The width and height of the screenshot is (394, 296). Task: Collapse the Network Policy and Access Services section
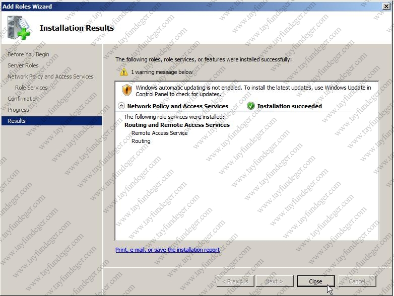[x=121, y=106]
